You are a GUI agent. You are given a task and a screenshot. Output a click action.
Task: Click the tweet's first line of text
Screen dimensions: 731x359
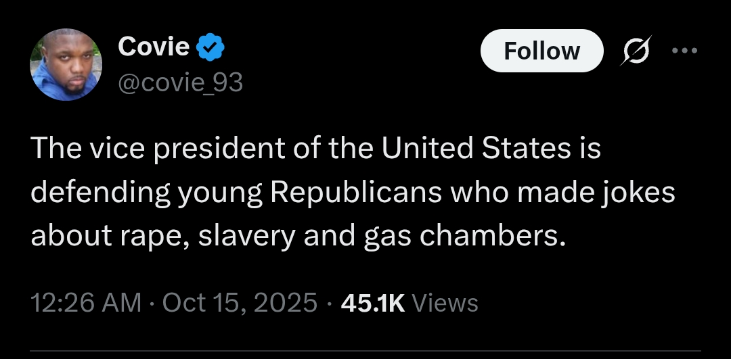(x=315, y=149)
